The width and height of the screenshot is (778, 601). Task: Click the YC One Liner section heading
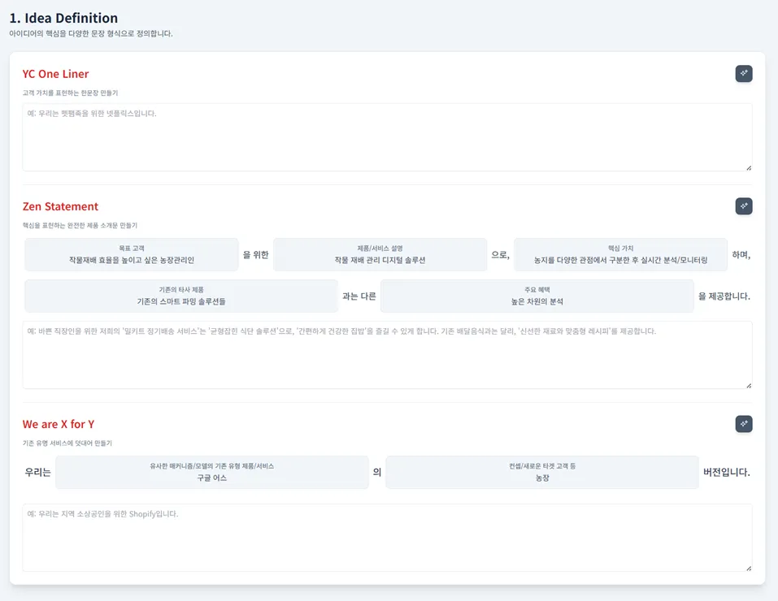click(55, 74)
